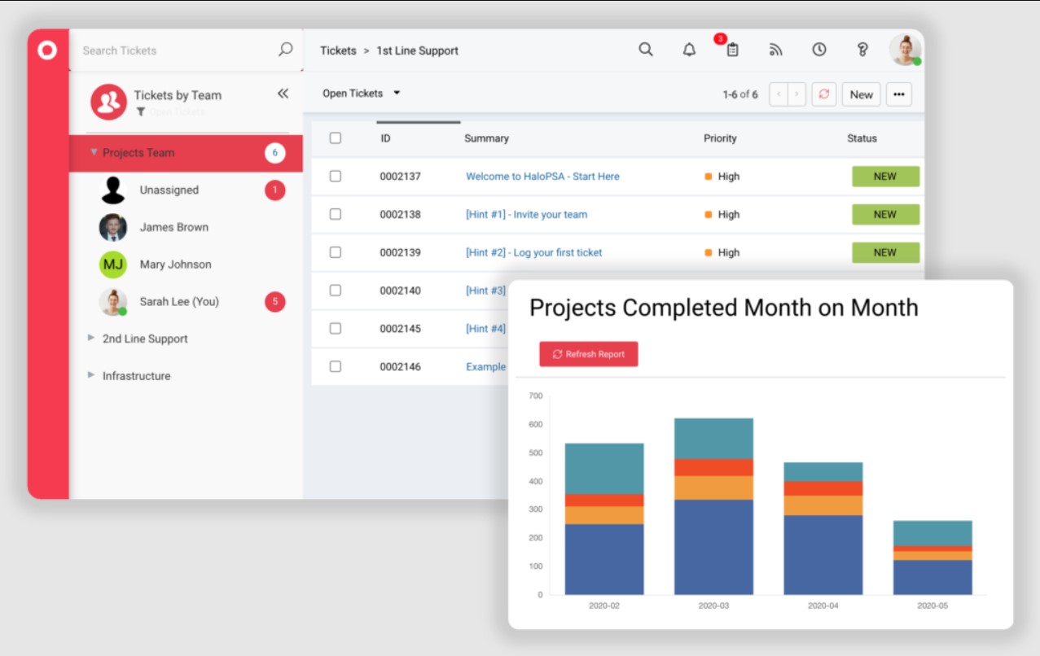Image resolution: width=1040 pixels, height=656 pixels.
Task: Tick the select-all checkbox in table header
Action: [x=336, y=138]
